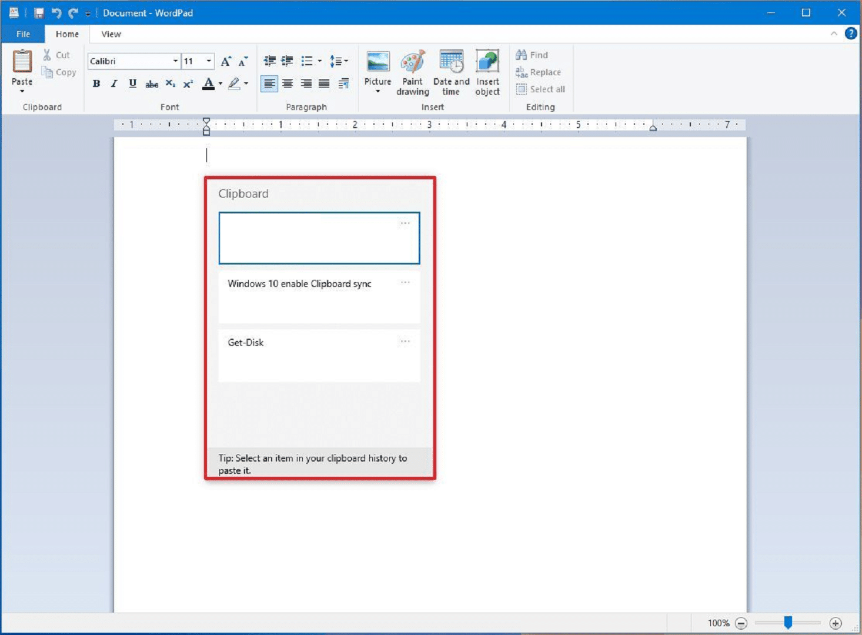The image size is (862, 635).
Task: Paste 'Windows 10 enable Clipboard sync' item
Action: (319, 297)
